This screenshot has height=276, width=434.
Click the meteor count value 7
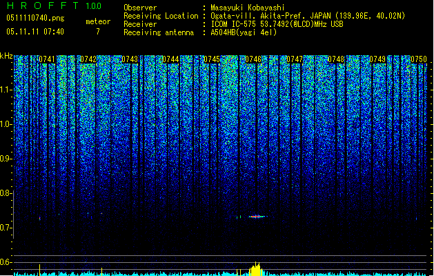98,32
